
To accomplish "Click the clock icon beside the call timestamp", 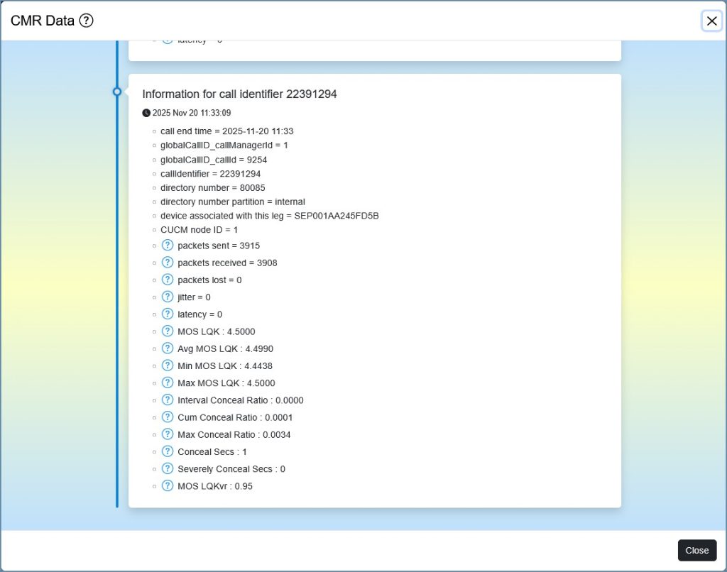I will (146, 112).
